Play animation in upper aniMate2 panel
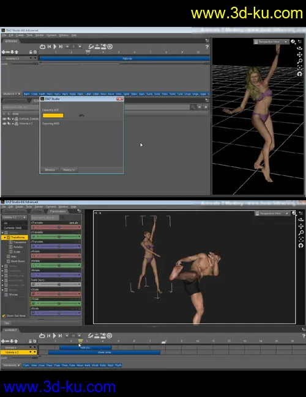Screen dimensions: 306x397 click(x=54, y=46)
